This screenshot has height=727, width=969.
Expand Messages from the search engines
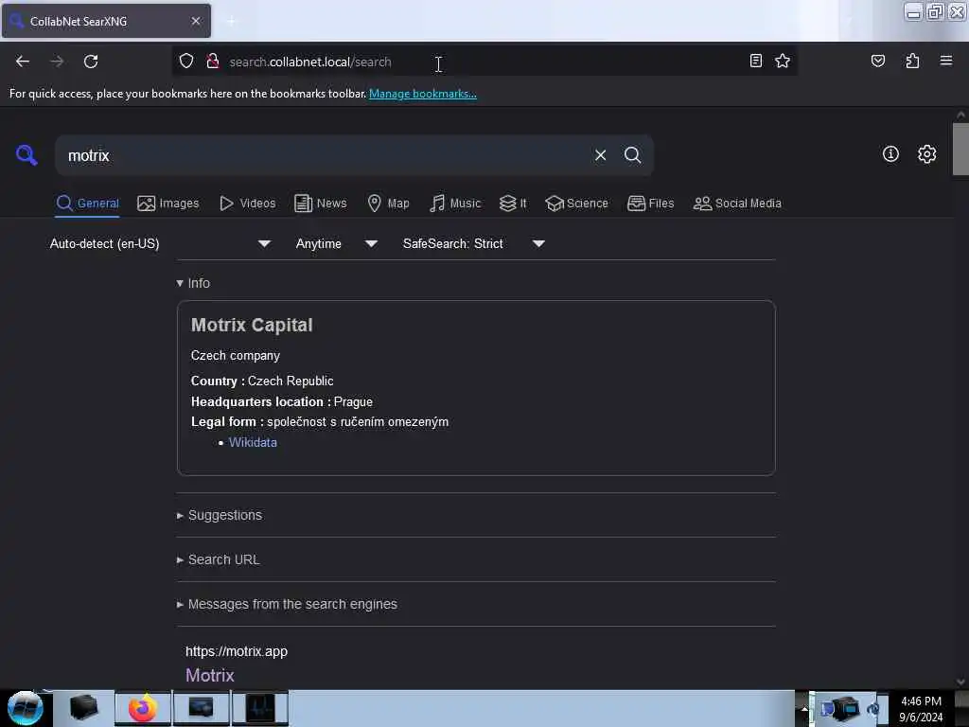coord(287,604)
